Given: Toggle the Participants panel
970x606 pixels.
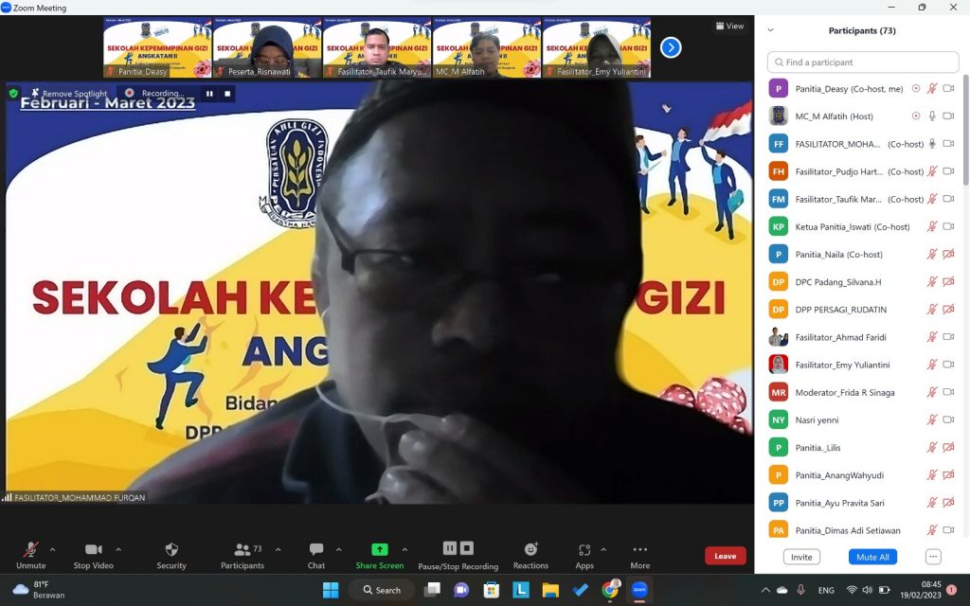Looking at the screenshot, I should 242,550.
